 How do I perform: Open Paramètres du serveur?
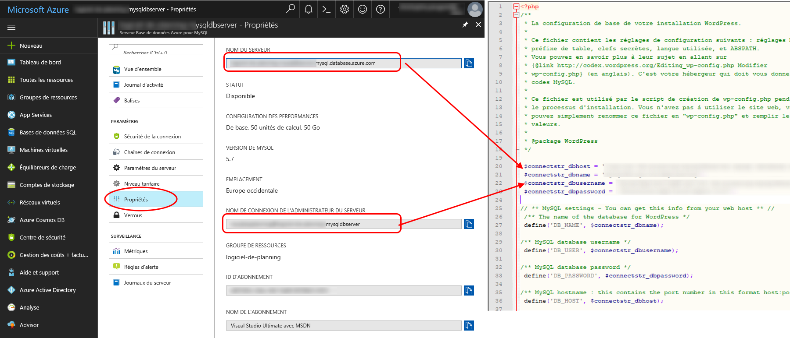click(156, 168)
